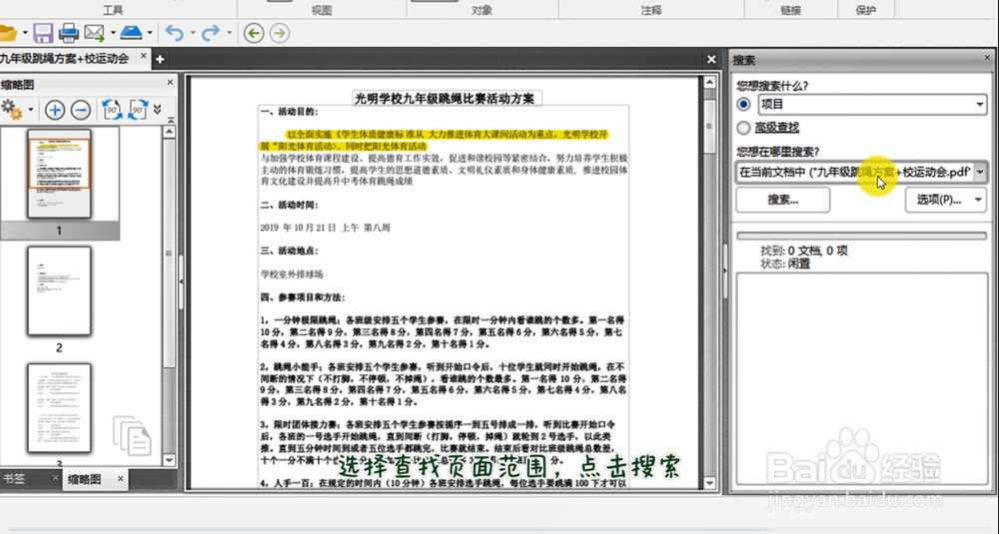
Task: Go to previous view green arrow
Action: [254, 33]
